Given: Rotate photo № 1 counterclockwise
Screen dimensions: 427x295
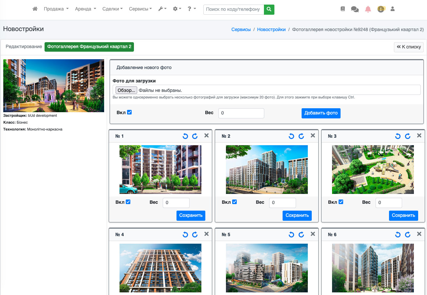Looking at the screenshot, I should 185,136.
